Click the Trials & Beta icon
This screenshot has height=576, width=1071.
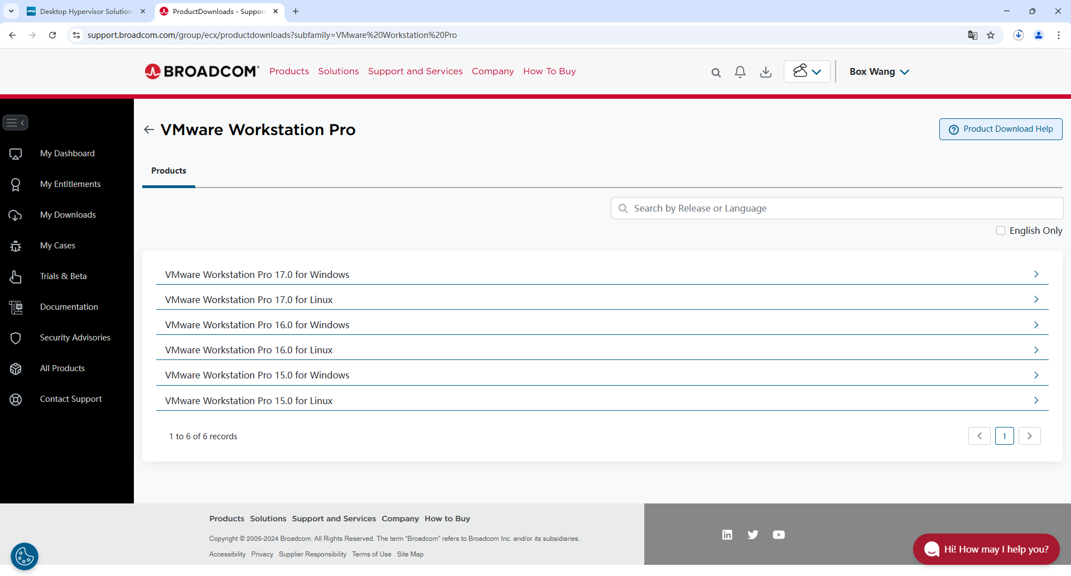pyautogui.click(x=16, y=277)
